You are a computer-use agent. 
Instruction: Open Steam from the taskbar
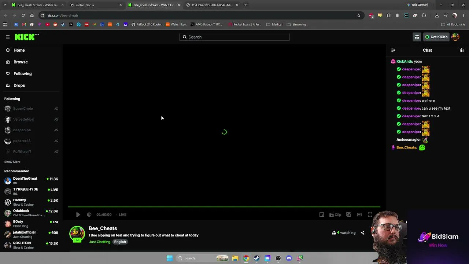256,258
